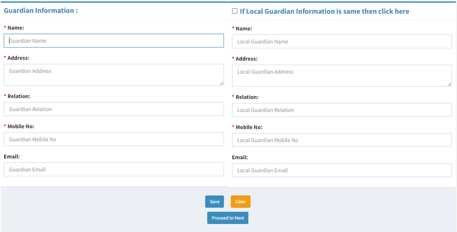Click the Local Guardian Email field

coord(342,170)
